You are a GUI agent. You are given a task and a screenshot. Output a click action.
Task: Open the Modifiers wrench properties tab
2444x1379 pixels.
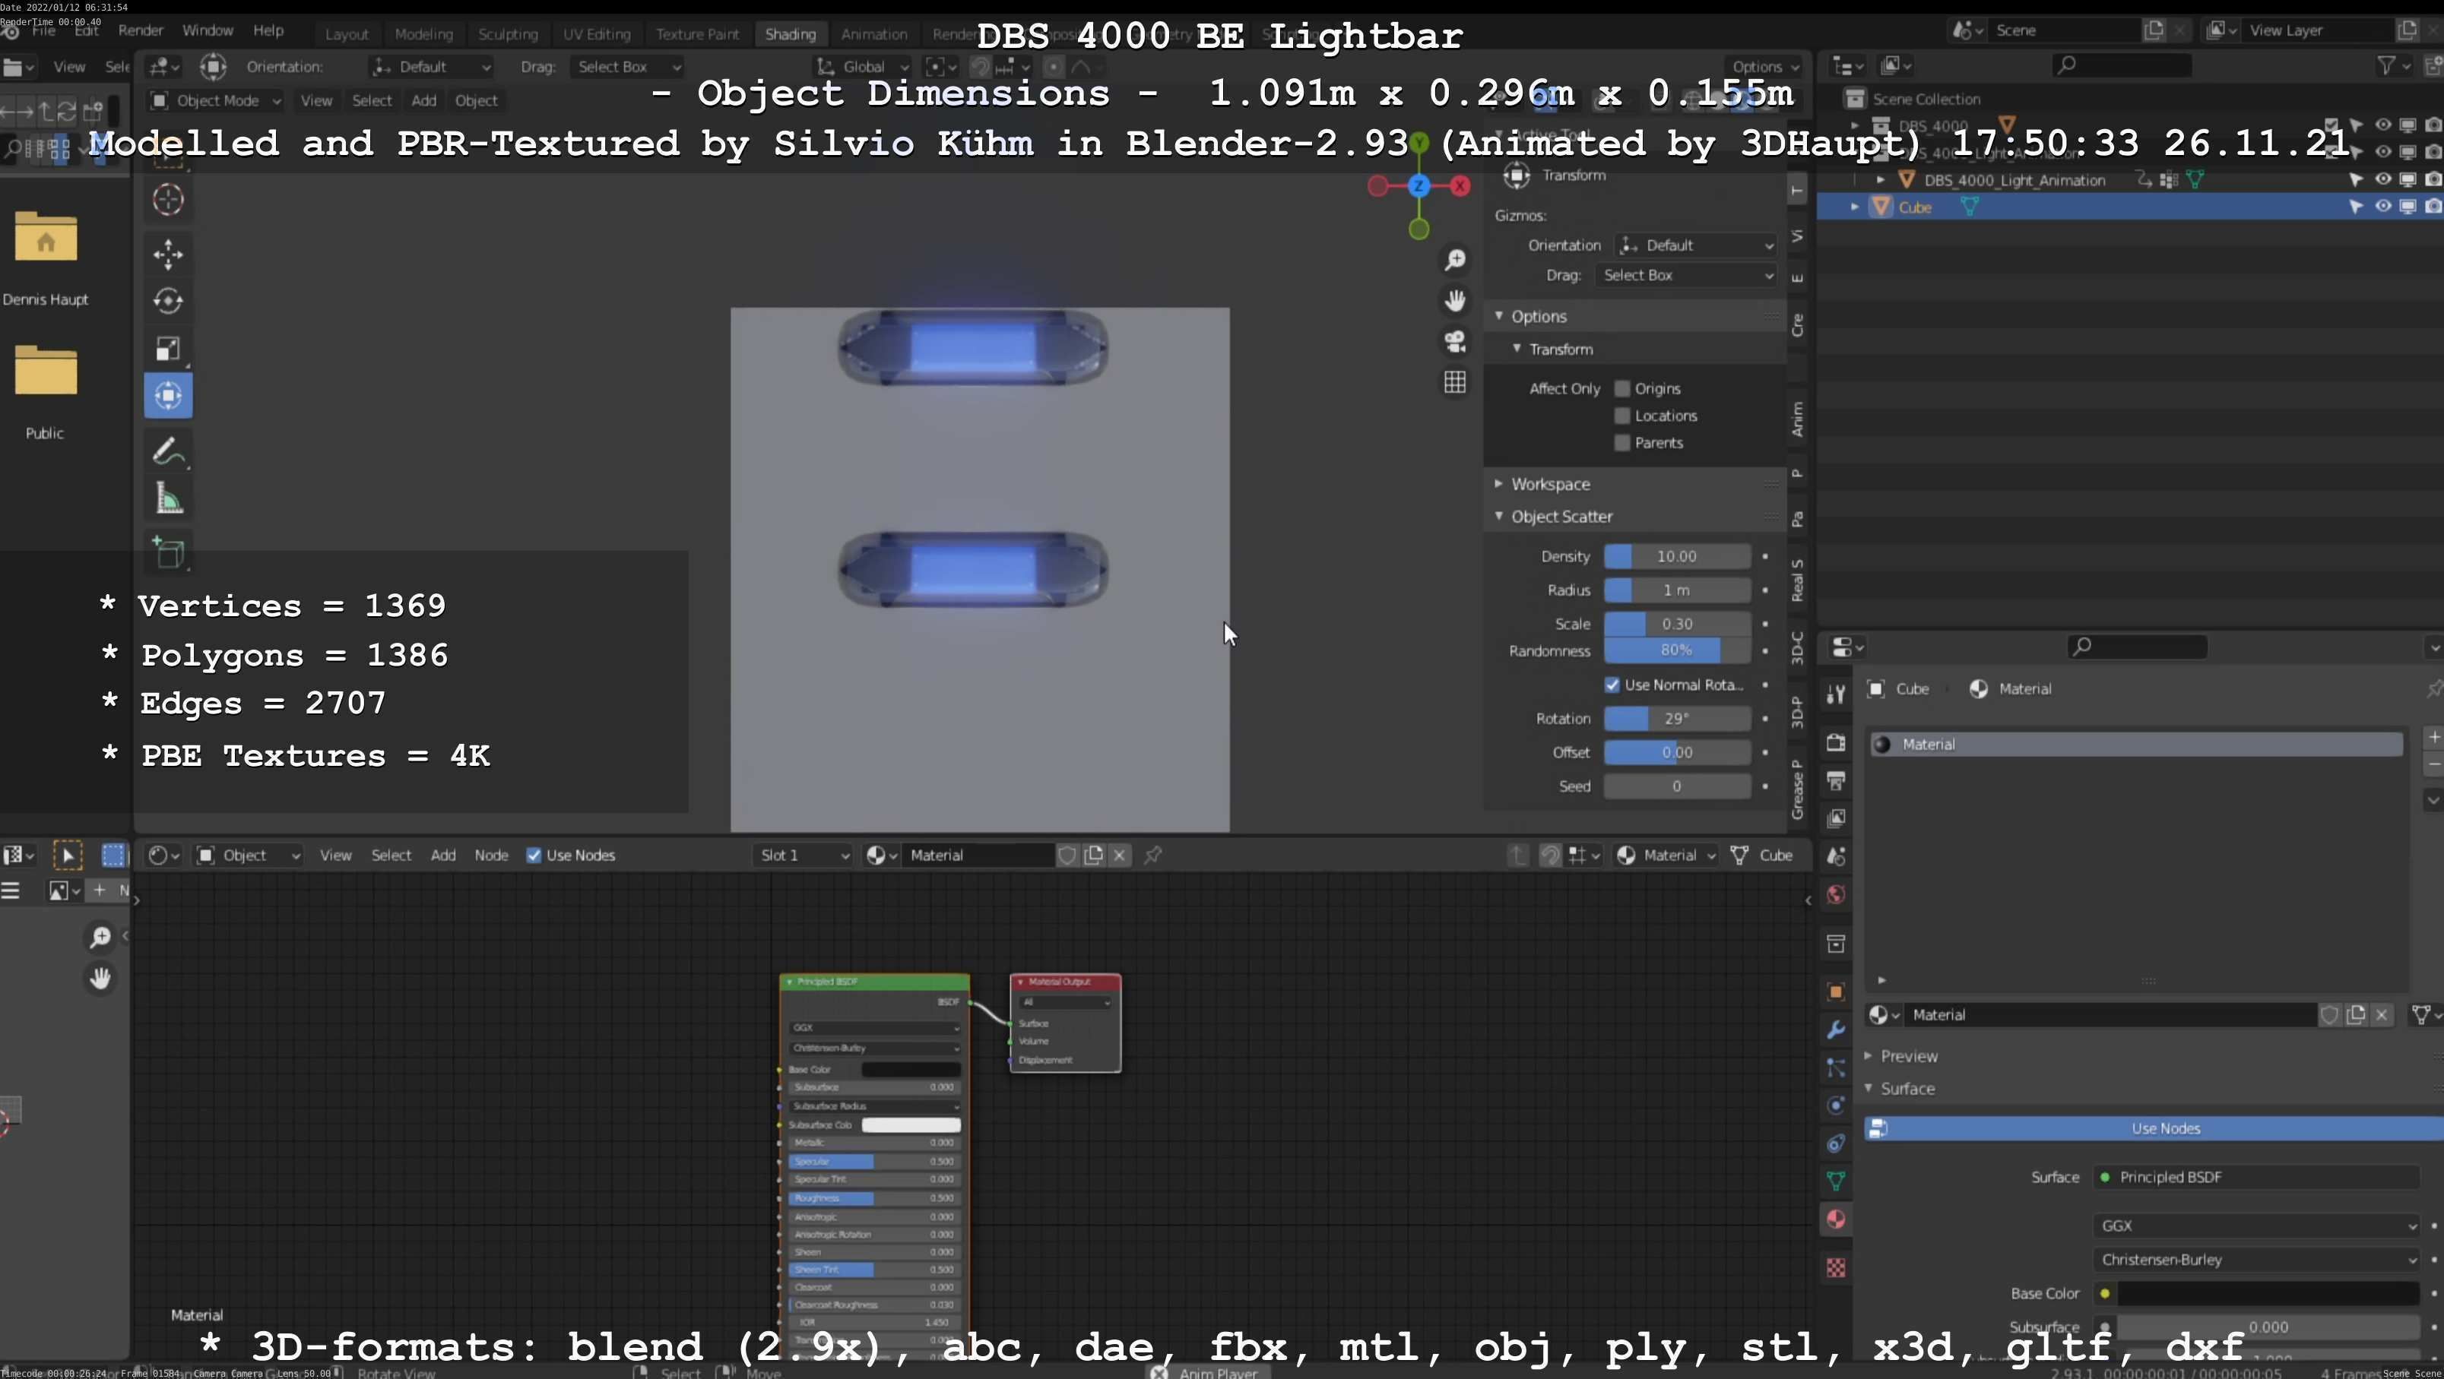click(1836, 1030)
